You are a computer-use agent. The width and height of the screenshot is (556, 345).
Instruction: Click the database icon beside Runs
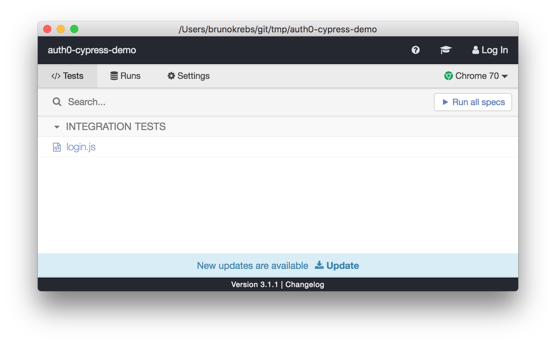[114, 76]
